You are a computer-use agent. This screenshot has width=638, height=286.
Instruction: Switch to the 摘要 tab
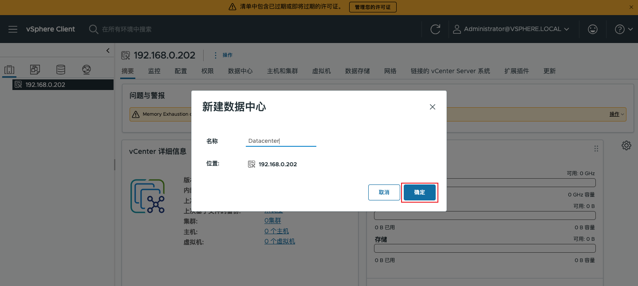point(128,71)
